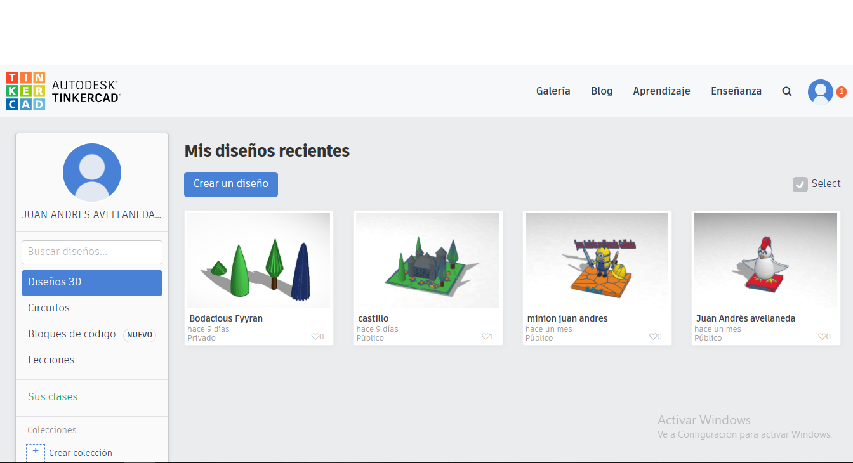
Task: Open Enseñanza from the top navigation
Action: click(736, 91)
